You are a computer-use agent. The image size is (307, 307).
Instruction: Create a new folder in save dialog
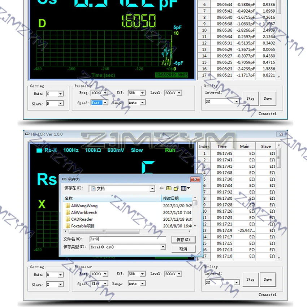tap(176, 188)
